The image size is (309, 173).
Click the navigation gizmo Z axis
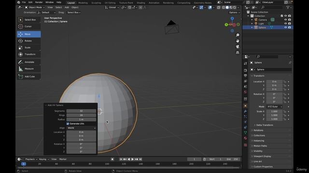coord(232,18)
